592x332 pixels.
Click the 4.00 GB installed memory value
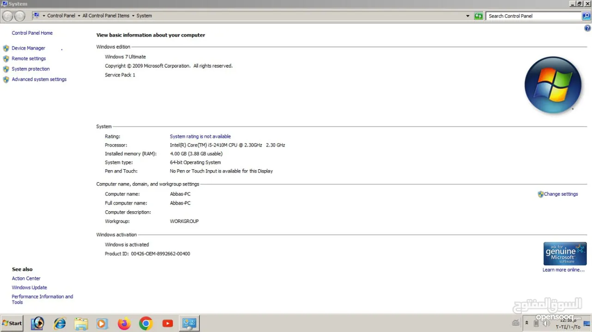pos(196,154)
